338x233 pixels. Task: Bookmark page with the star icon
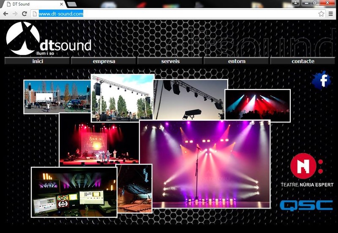321,14
